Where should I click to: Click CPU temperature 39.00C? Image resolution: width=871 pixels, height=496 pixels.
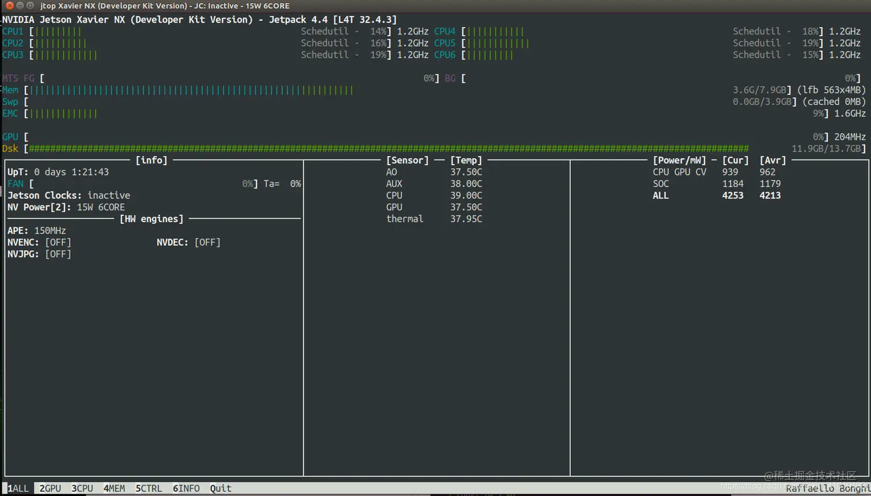(x=466, y=195)
